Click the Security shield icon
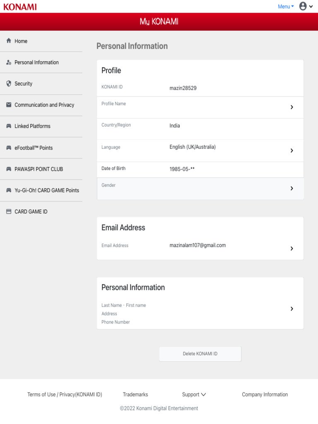Viewport: 318px width, 424px height. click(9, 84)
